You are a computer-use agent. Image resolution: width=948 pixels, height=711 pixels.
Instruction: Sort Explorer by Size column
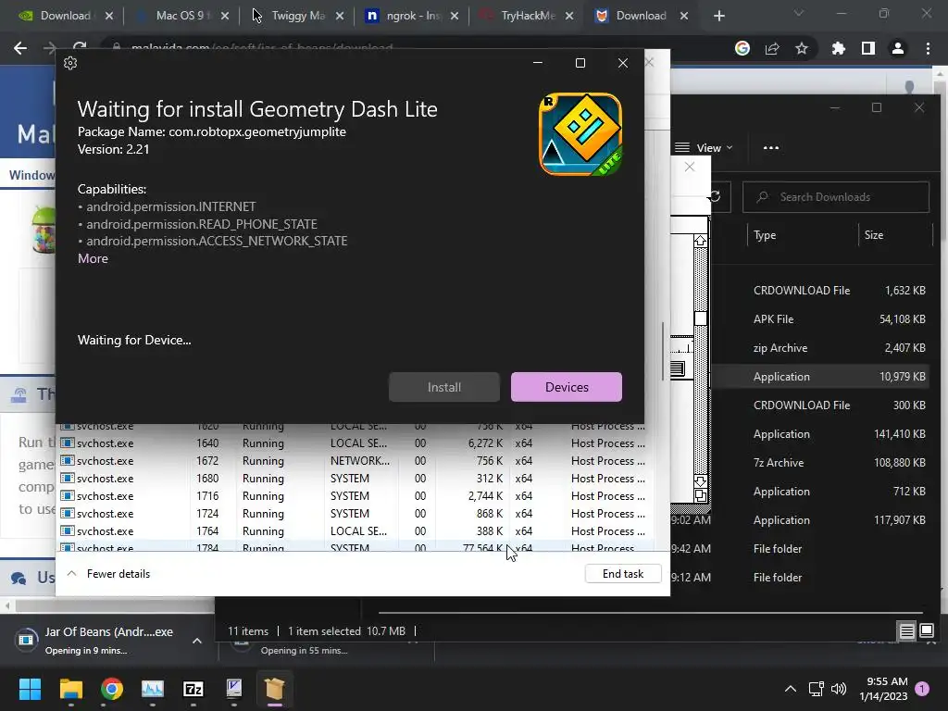click(874, 235)
